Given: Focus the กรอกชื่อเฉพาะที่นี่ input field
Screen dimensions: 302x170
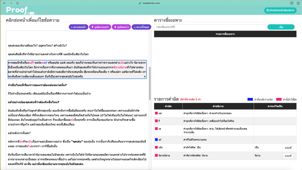Looking at the screenshot, I should (209, 27).
